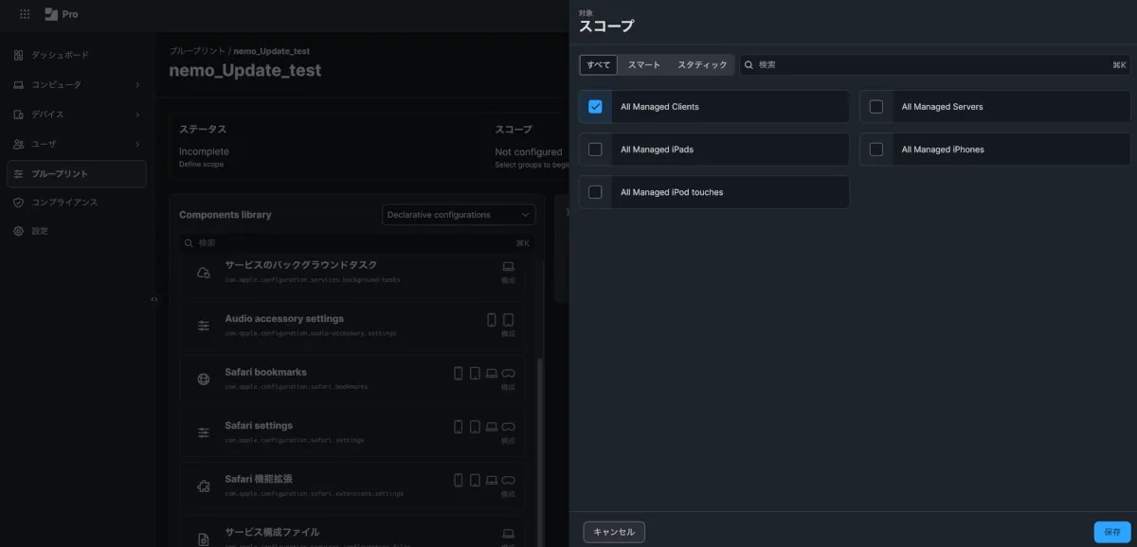Viewport: 1137px width, 547px height.
Task: Tick the All Managed iPod touches checkbox
Action: tap(595, 192)
